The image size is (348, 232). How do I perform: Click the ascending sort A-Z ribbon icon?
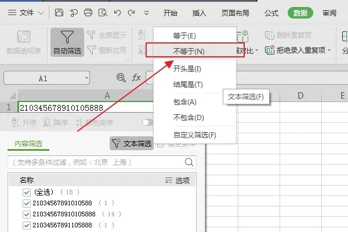tap(142, 35)
